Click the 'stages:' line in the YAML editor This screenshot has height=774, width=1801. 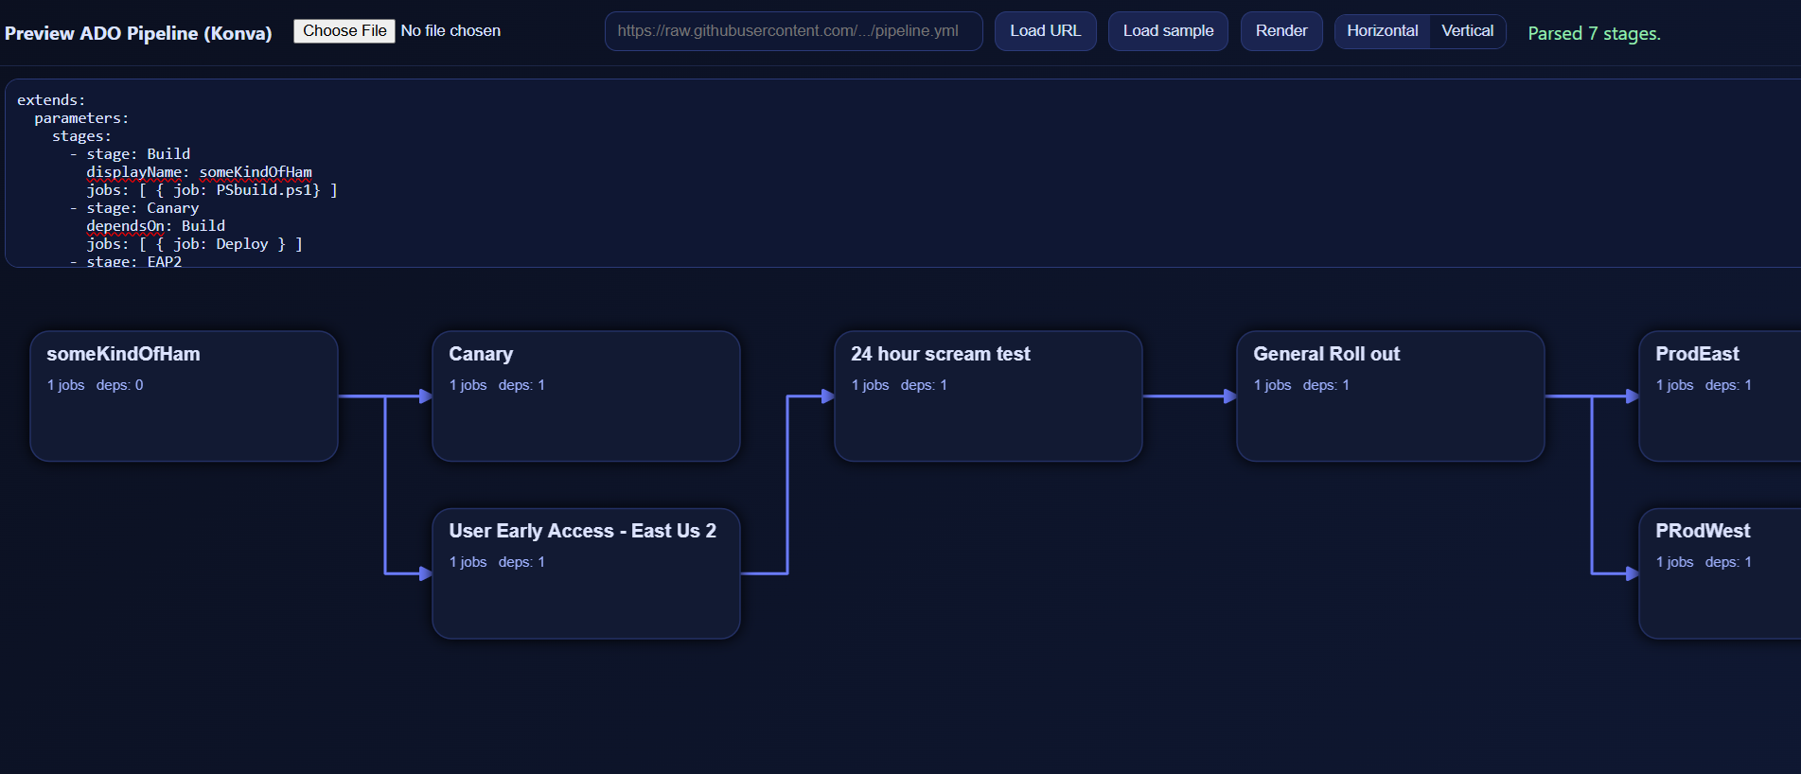[x=81, y=136]
